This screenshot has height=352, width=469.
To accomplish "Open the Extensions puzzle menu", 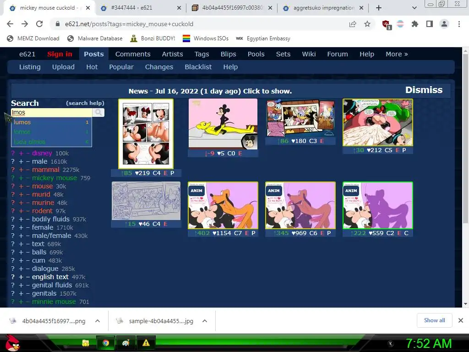I will 415,24.
